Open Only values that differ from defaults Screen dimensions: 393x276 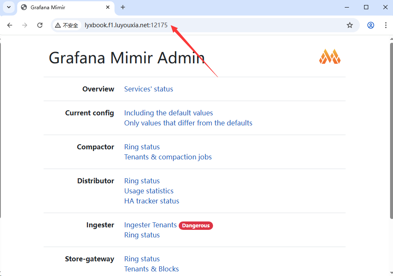click(188, 123)
